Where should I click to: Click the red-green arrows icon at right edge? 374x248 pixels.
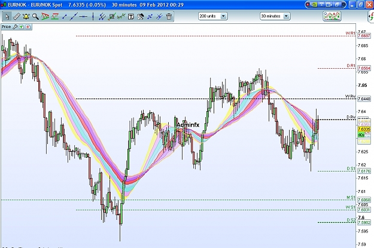[x=371, y=17]
